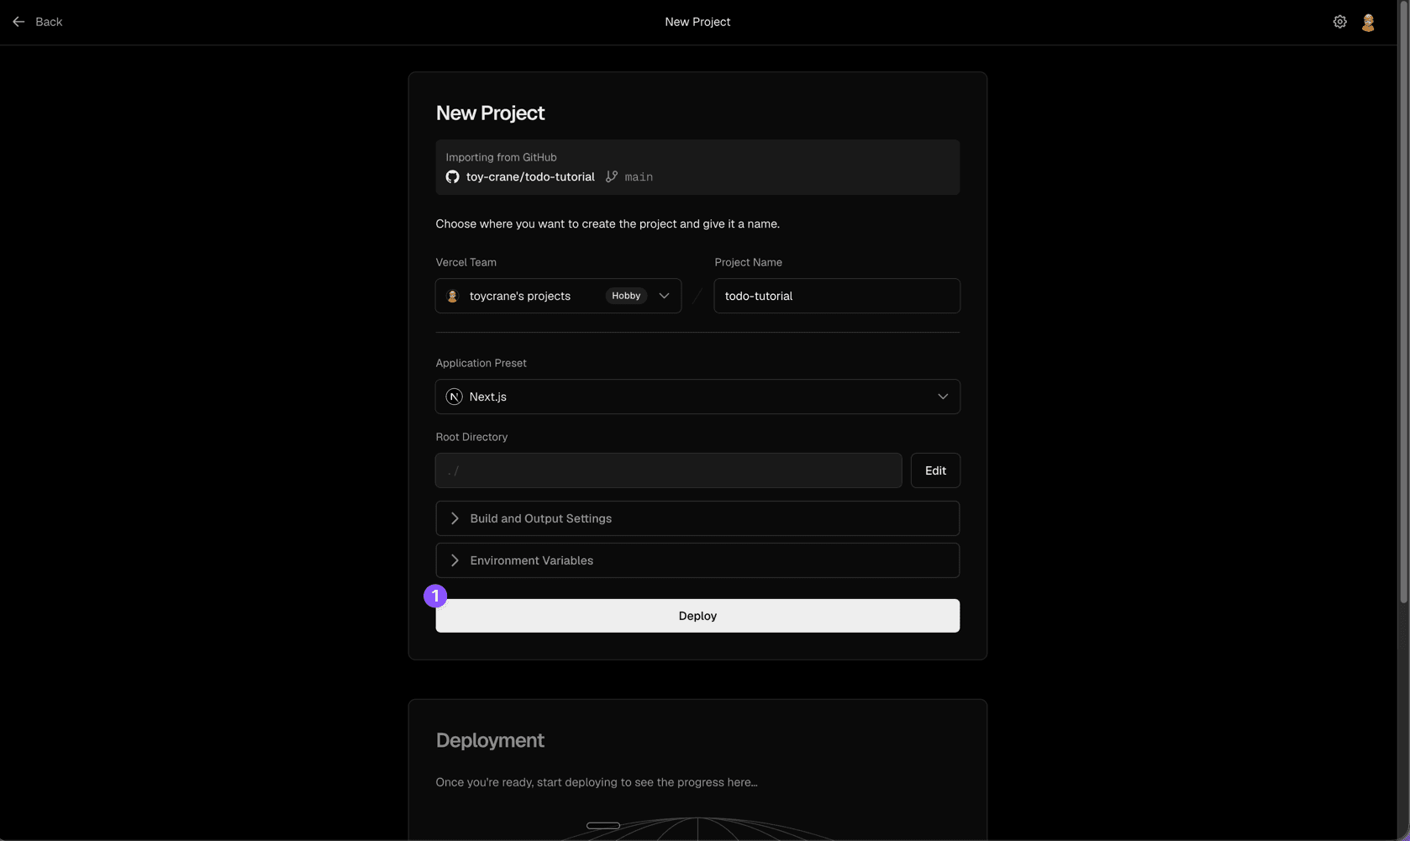Click the purple step 1 badge
The image size is (1410, 841).
[435, 596]
